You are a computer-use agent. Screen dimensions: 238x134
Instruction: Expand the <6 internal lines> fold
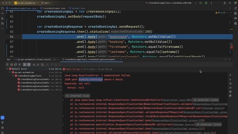pos(206,100)
